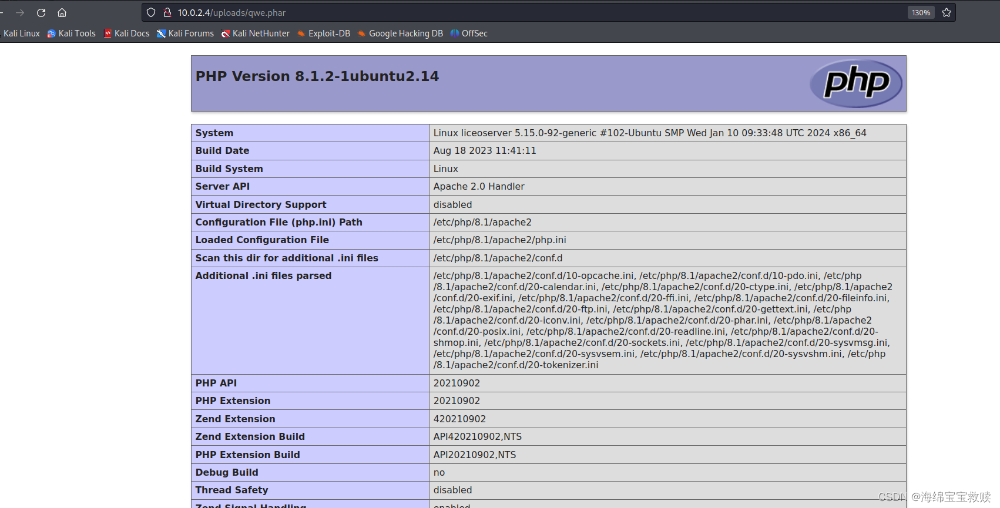Click the PHP Extension Build label
Viewport: 1000px width, 508px height.
247,455
